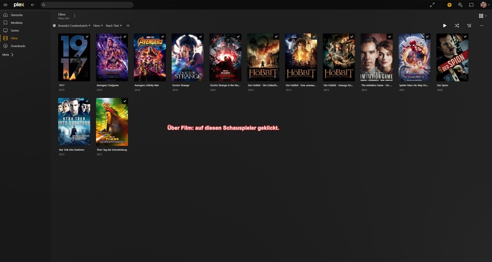Click the Plex logo
The image size is (492, 262).
coord(19,5)
